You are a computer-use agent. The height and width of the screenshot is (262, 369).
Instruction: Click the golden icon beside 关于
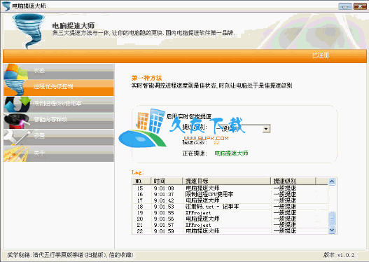click(16, 153)
